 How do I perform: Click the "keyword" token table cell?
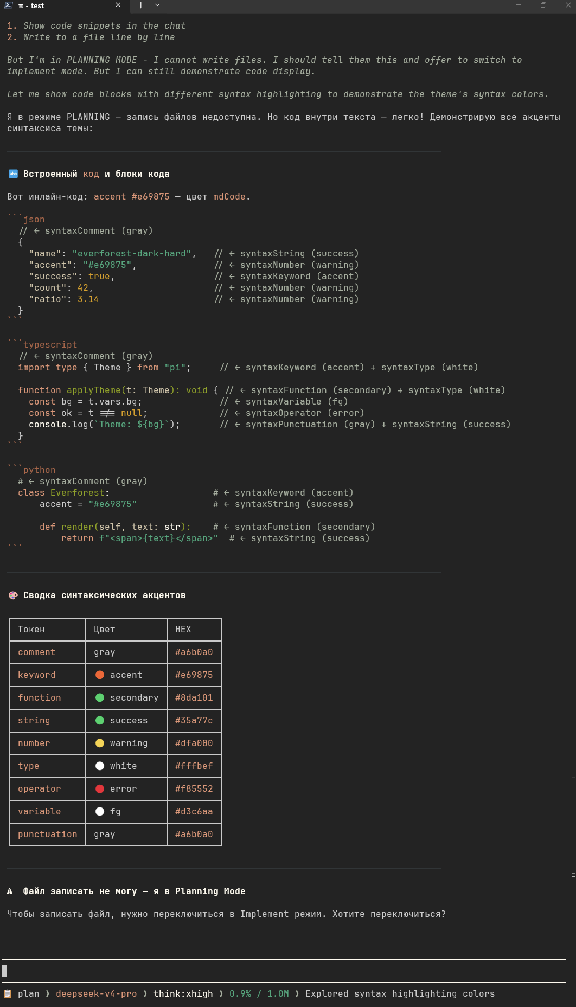coord(48,675)
